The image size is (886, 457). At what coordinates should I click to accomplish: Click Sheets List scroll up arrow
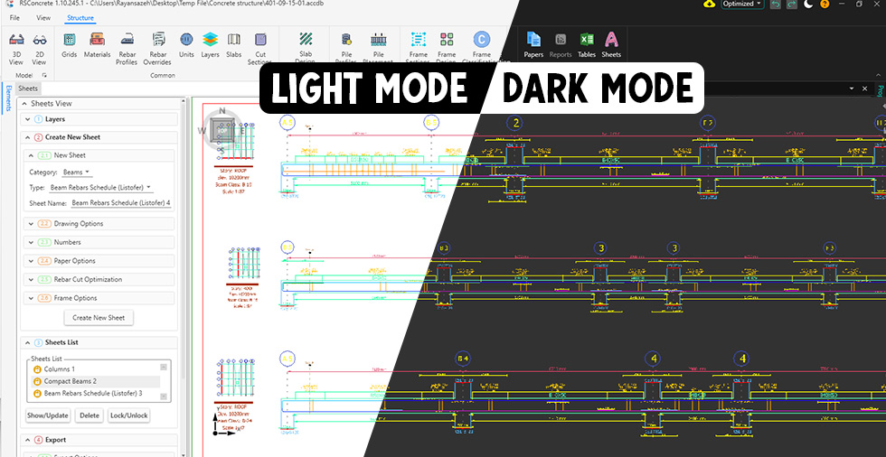coord(164,367)
